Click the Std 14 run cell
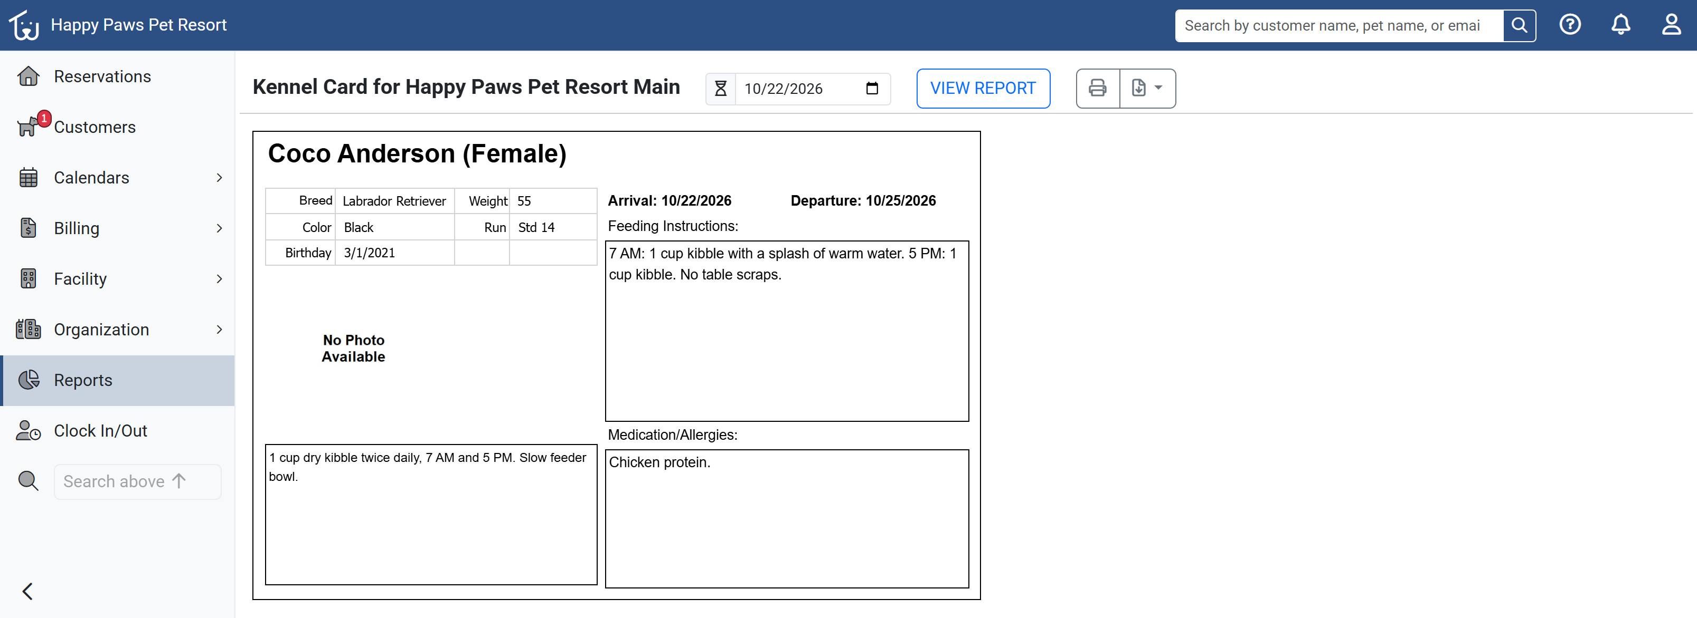Viewport: 1697px width, 618px height. point(552,227)
